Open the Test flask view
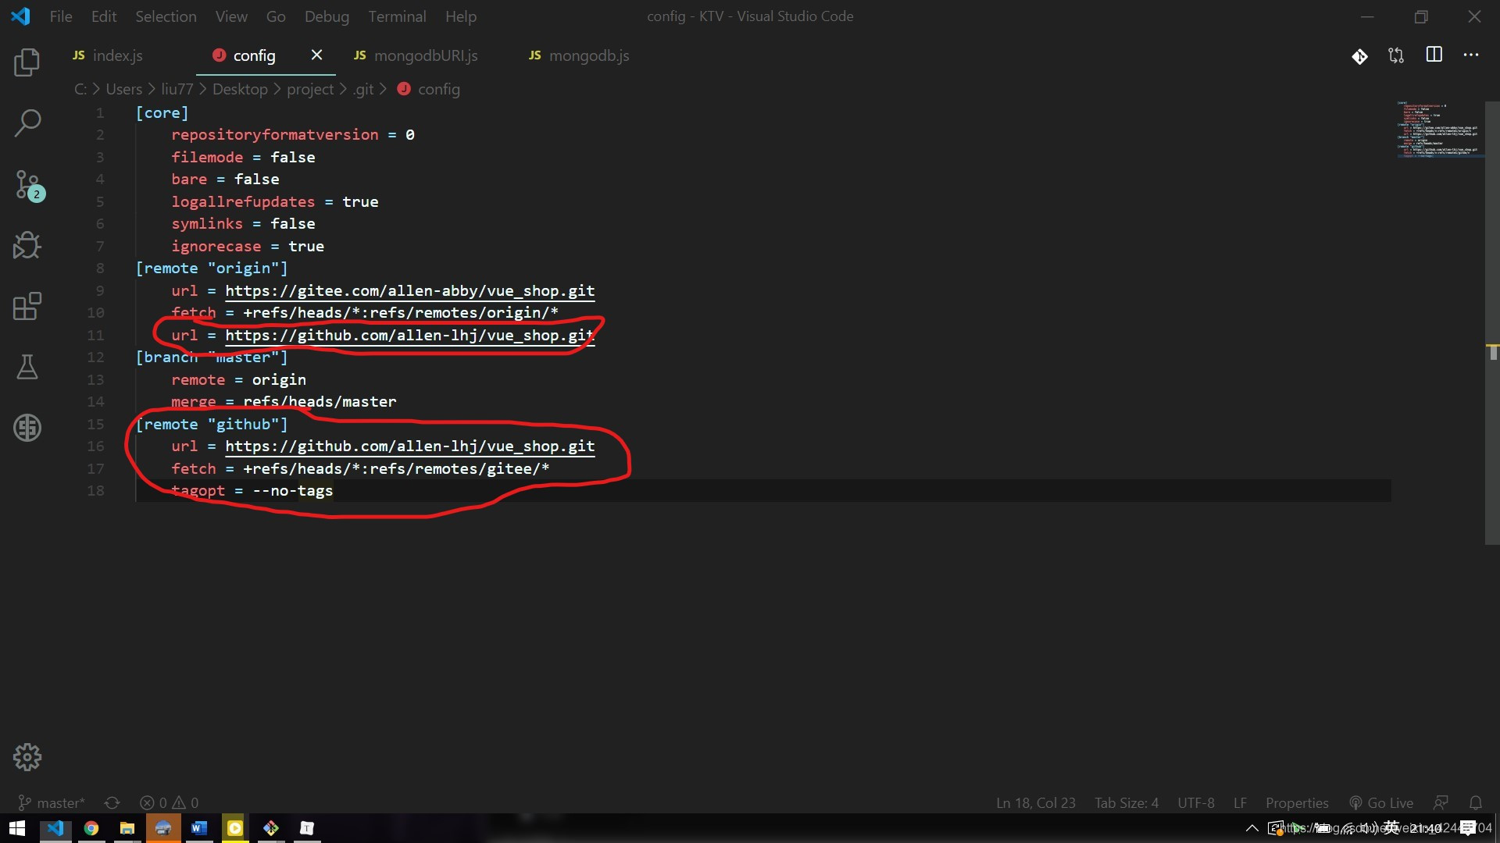Viewport: 1500px width, 843px height. coord(27,367)
